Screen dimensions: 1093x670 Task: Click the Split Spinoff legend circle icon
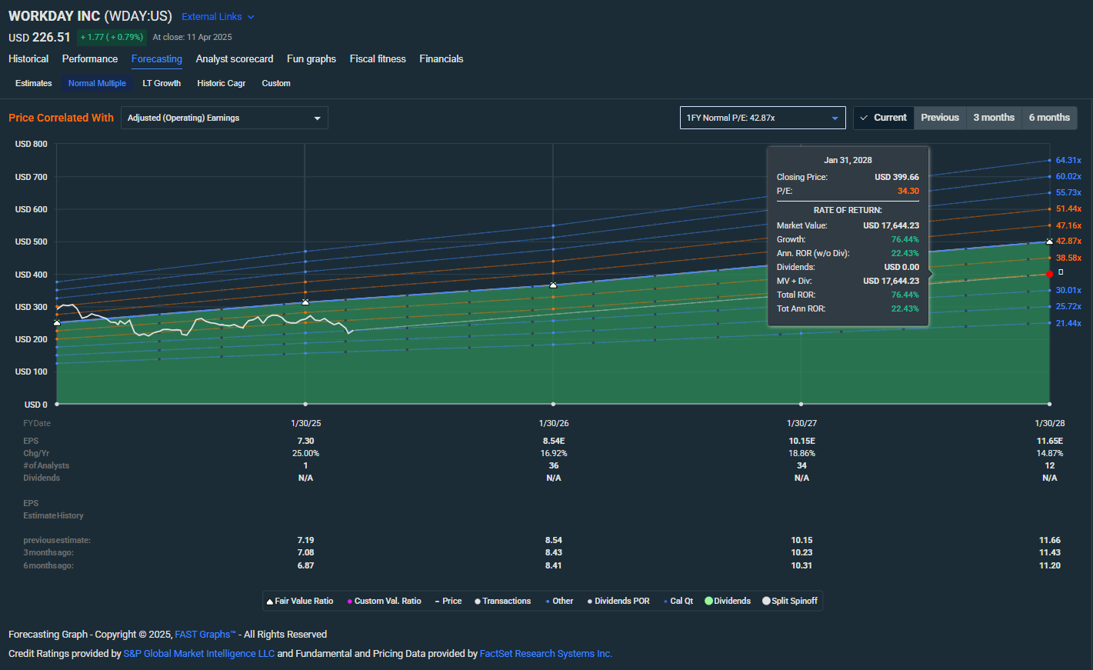pyautogui.click(x=766, y=601)
